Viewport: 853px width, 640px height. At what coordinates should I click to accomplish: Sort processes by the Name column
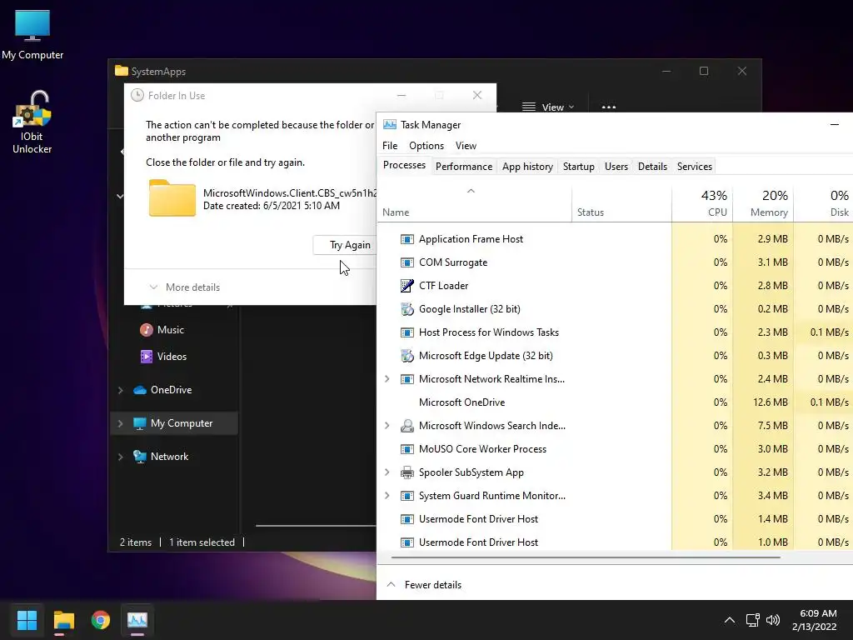(474, 203)
